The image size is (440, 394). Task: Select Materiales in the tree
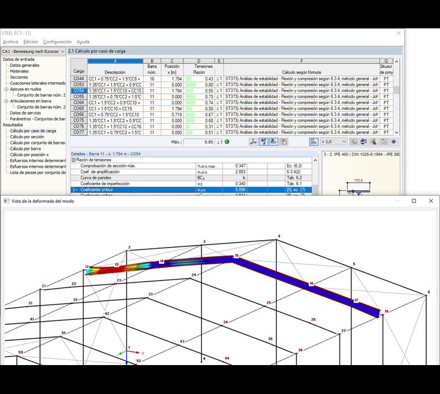[19, 71]
